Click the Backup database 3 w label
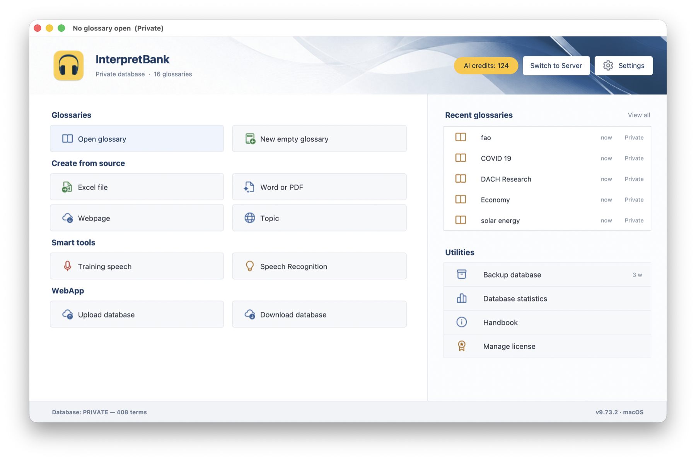696x461 pixels. tap(637, 275)
